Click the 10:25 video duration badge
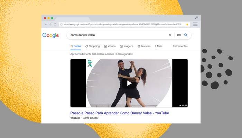 183,106
